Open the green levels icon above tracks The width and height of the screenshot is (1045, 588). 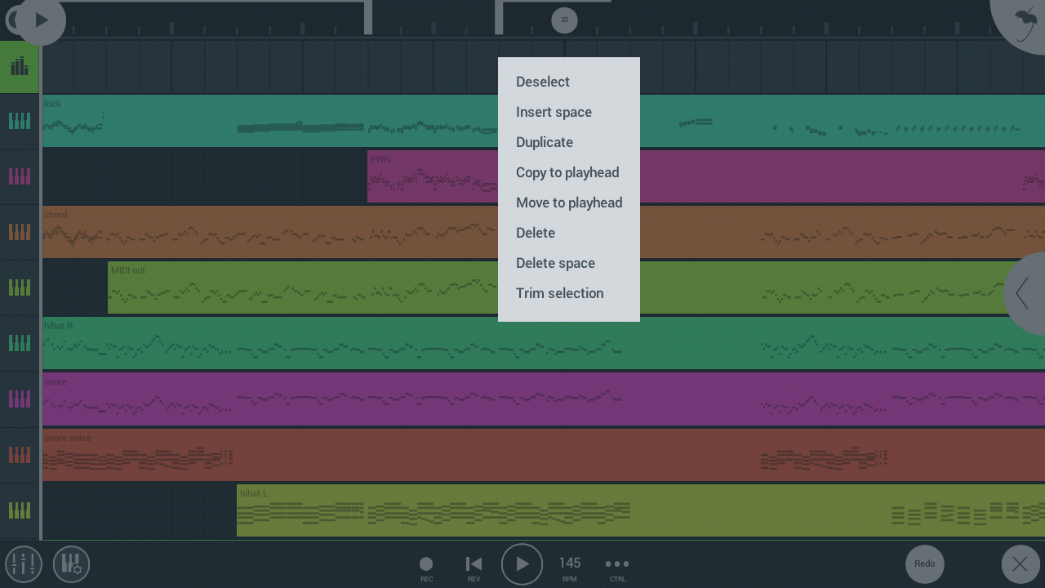point(20,66)
